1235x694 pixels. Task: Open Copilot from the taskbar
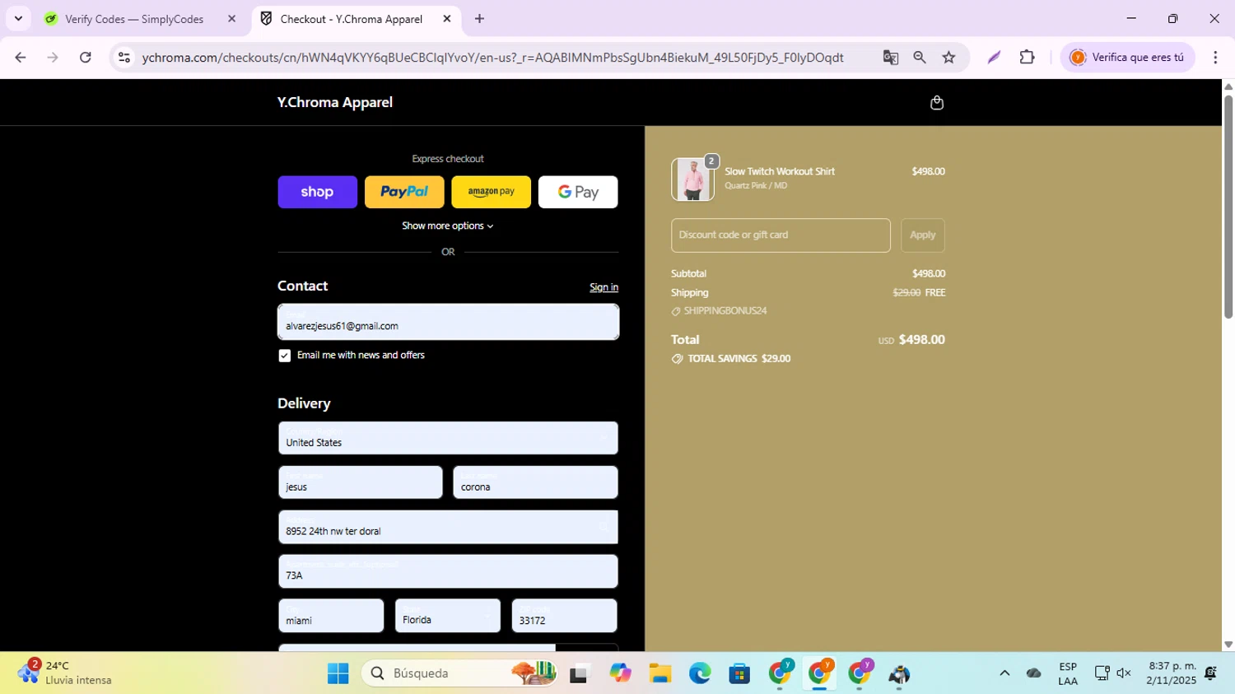pyautogui.click(x=620, y=673)
